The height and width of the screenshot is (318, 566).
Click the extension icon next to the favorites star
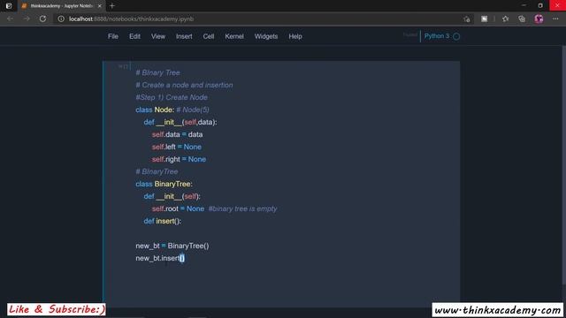tap(485, 19)
